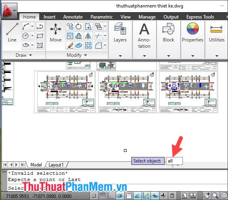
Task: Open the Express Tools tab
Action: [x=200, y=17]
